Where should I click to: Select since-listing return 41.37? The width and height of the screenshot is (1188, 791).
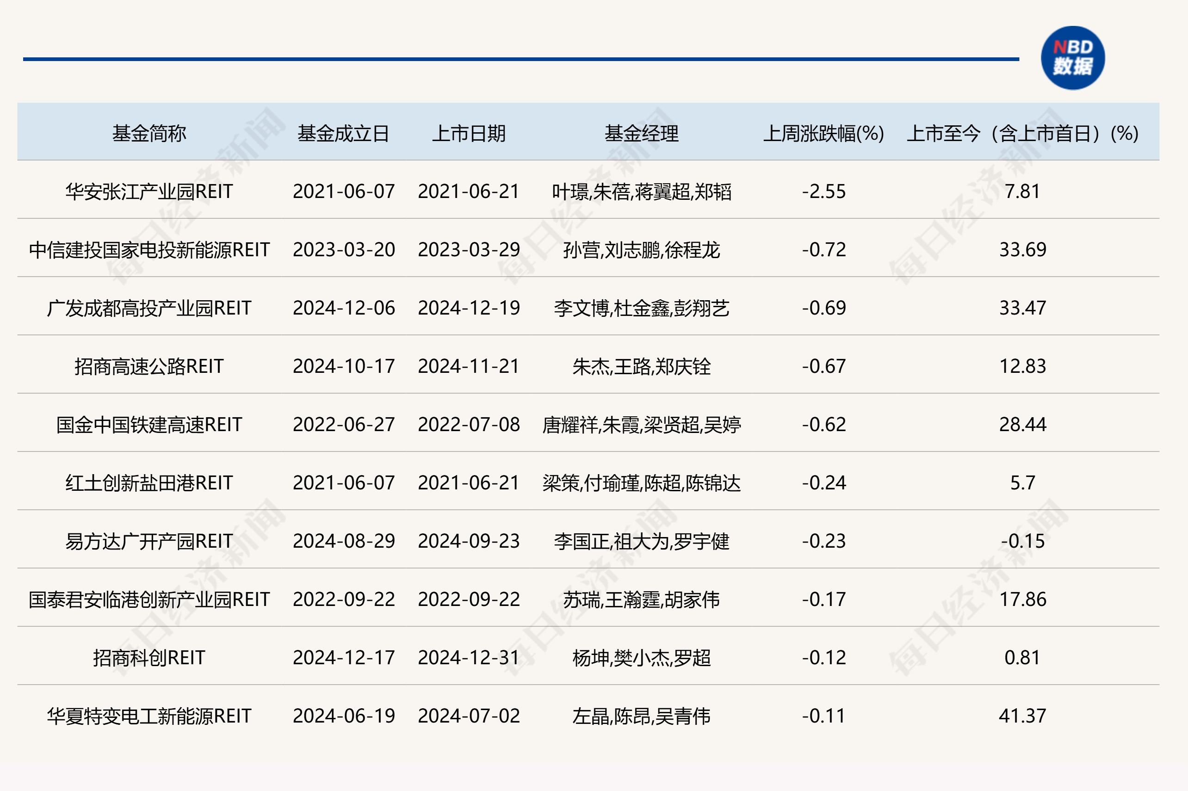coord(1022,716)
